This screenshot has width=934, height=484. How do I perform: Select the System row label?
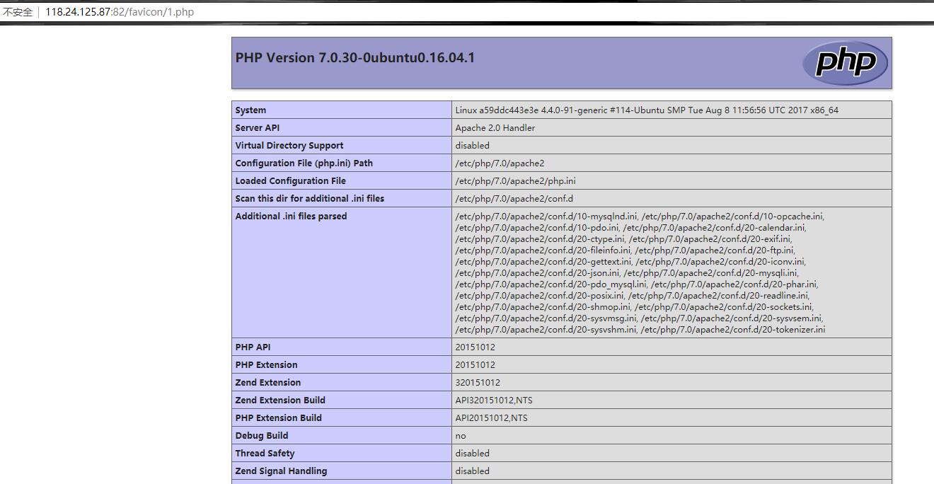coord(250,110)
